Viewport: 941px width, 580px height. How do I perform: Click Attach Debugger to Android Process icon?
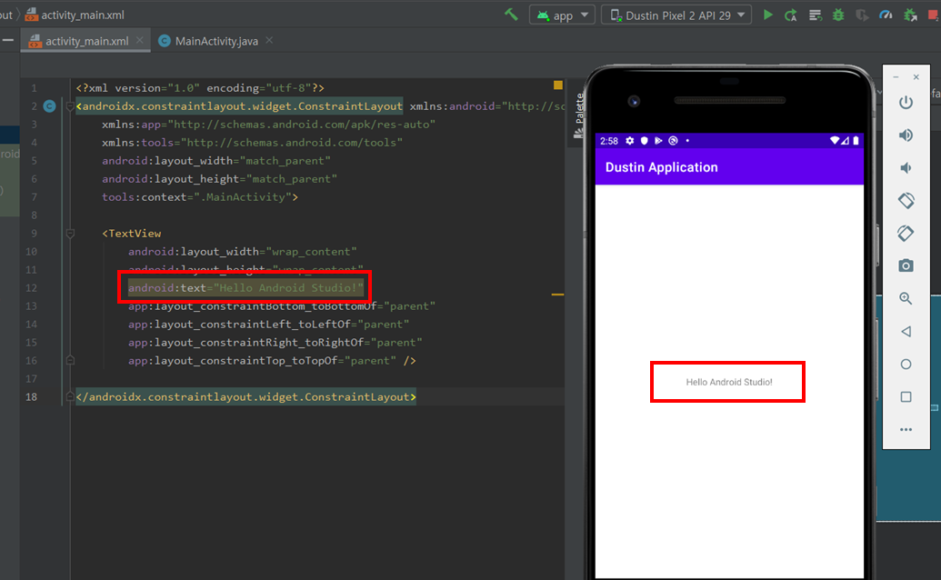(x=910, y=15)
